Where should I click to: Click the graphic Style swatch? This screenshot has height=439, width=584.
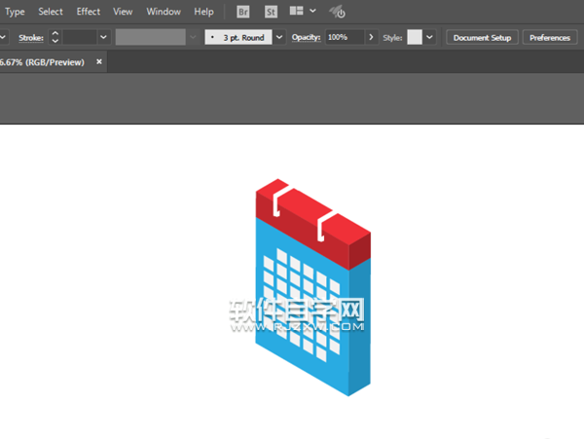(415, 37)
